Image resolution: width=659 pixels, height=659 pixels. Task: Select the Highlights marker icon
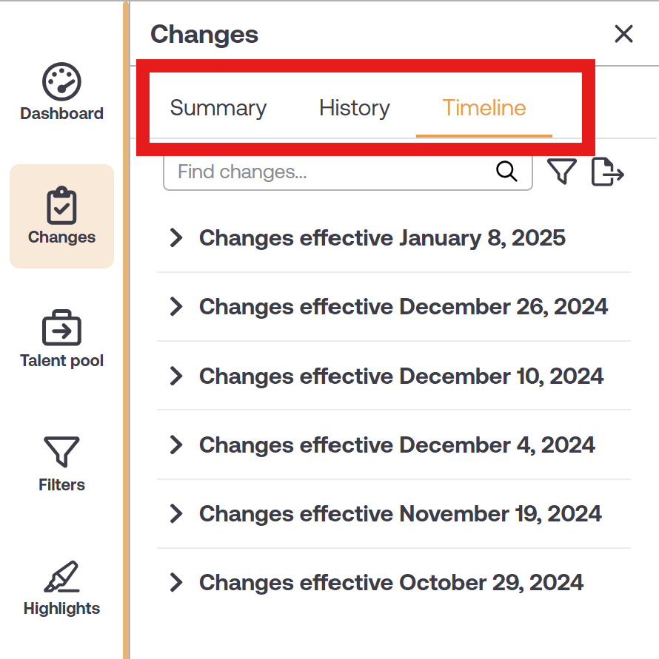(61, 576)
